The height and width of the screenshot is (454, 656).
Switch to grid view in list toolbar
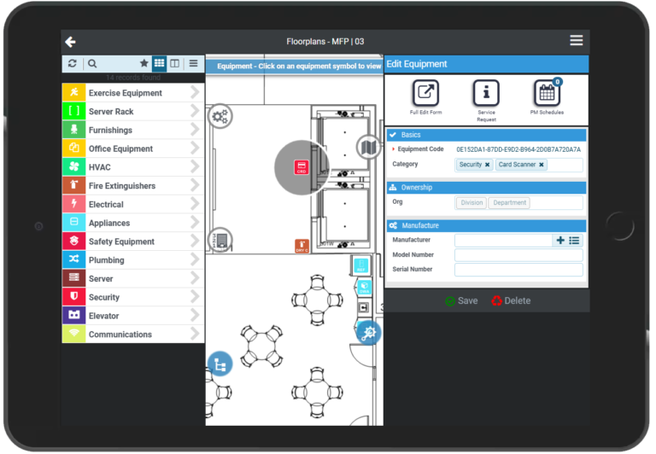click(159, 63)
